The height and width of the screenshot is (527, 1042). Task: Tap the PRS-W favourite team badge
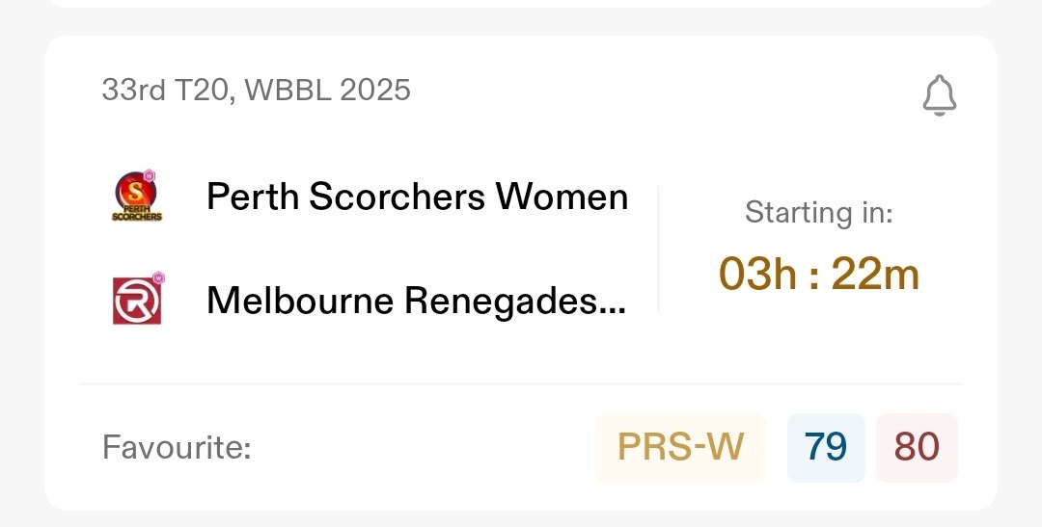coord(680,447)
